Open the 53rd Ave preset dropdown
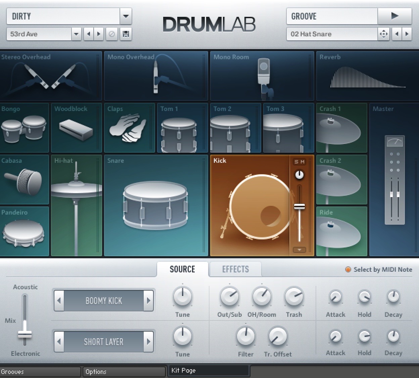The height and width of the screenshot is (378, 419). click(x=77, y=34)
